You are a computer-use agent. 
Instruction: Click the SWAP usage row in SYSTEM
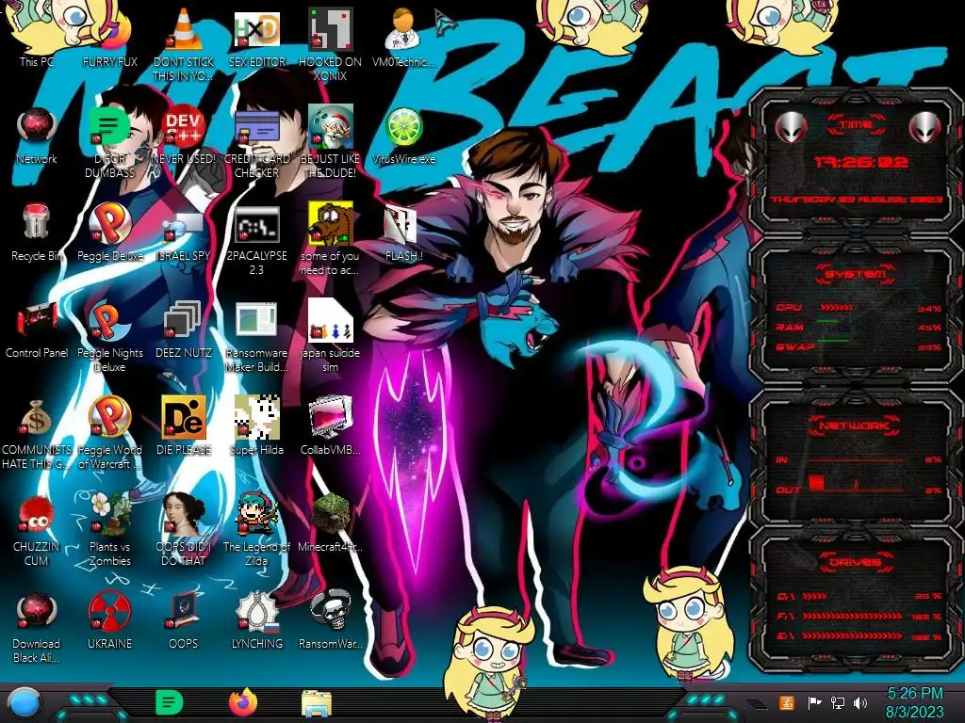(859, 346)
